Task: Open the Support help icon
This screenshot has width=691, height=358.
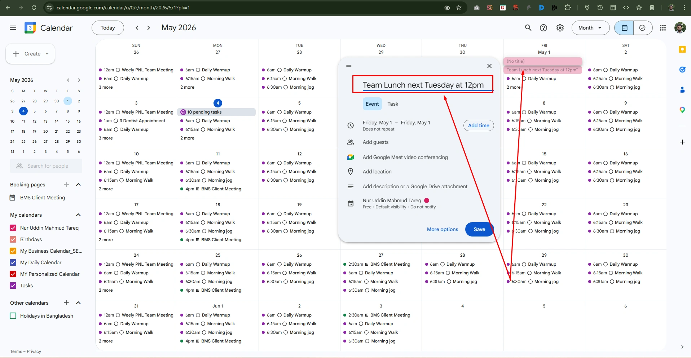Action: (x=543, y=28)
